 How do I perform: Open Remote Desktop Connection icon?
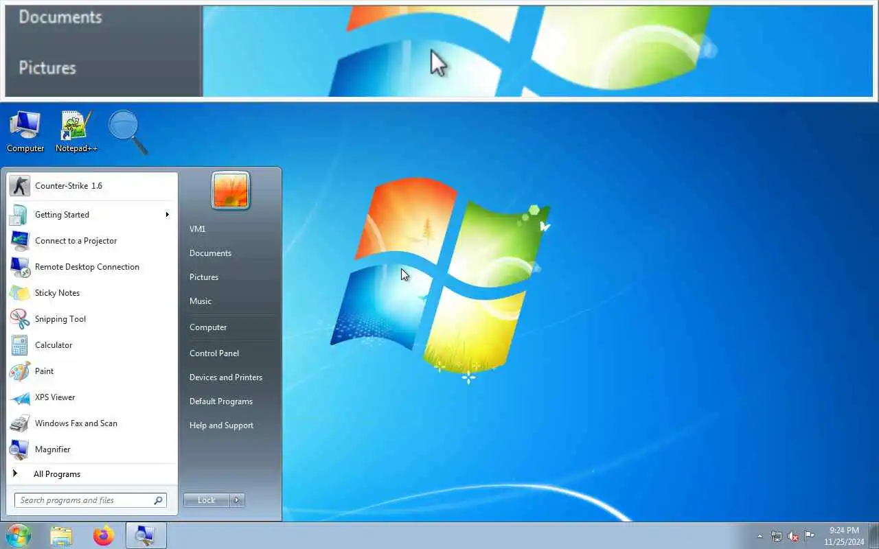(x=19, y=267)
